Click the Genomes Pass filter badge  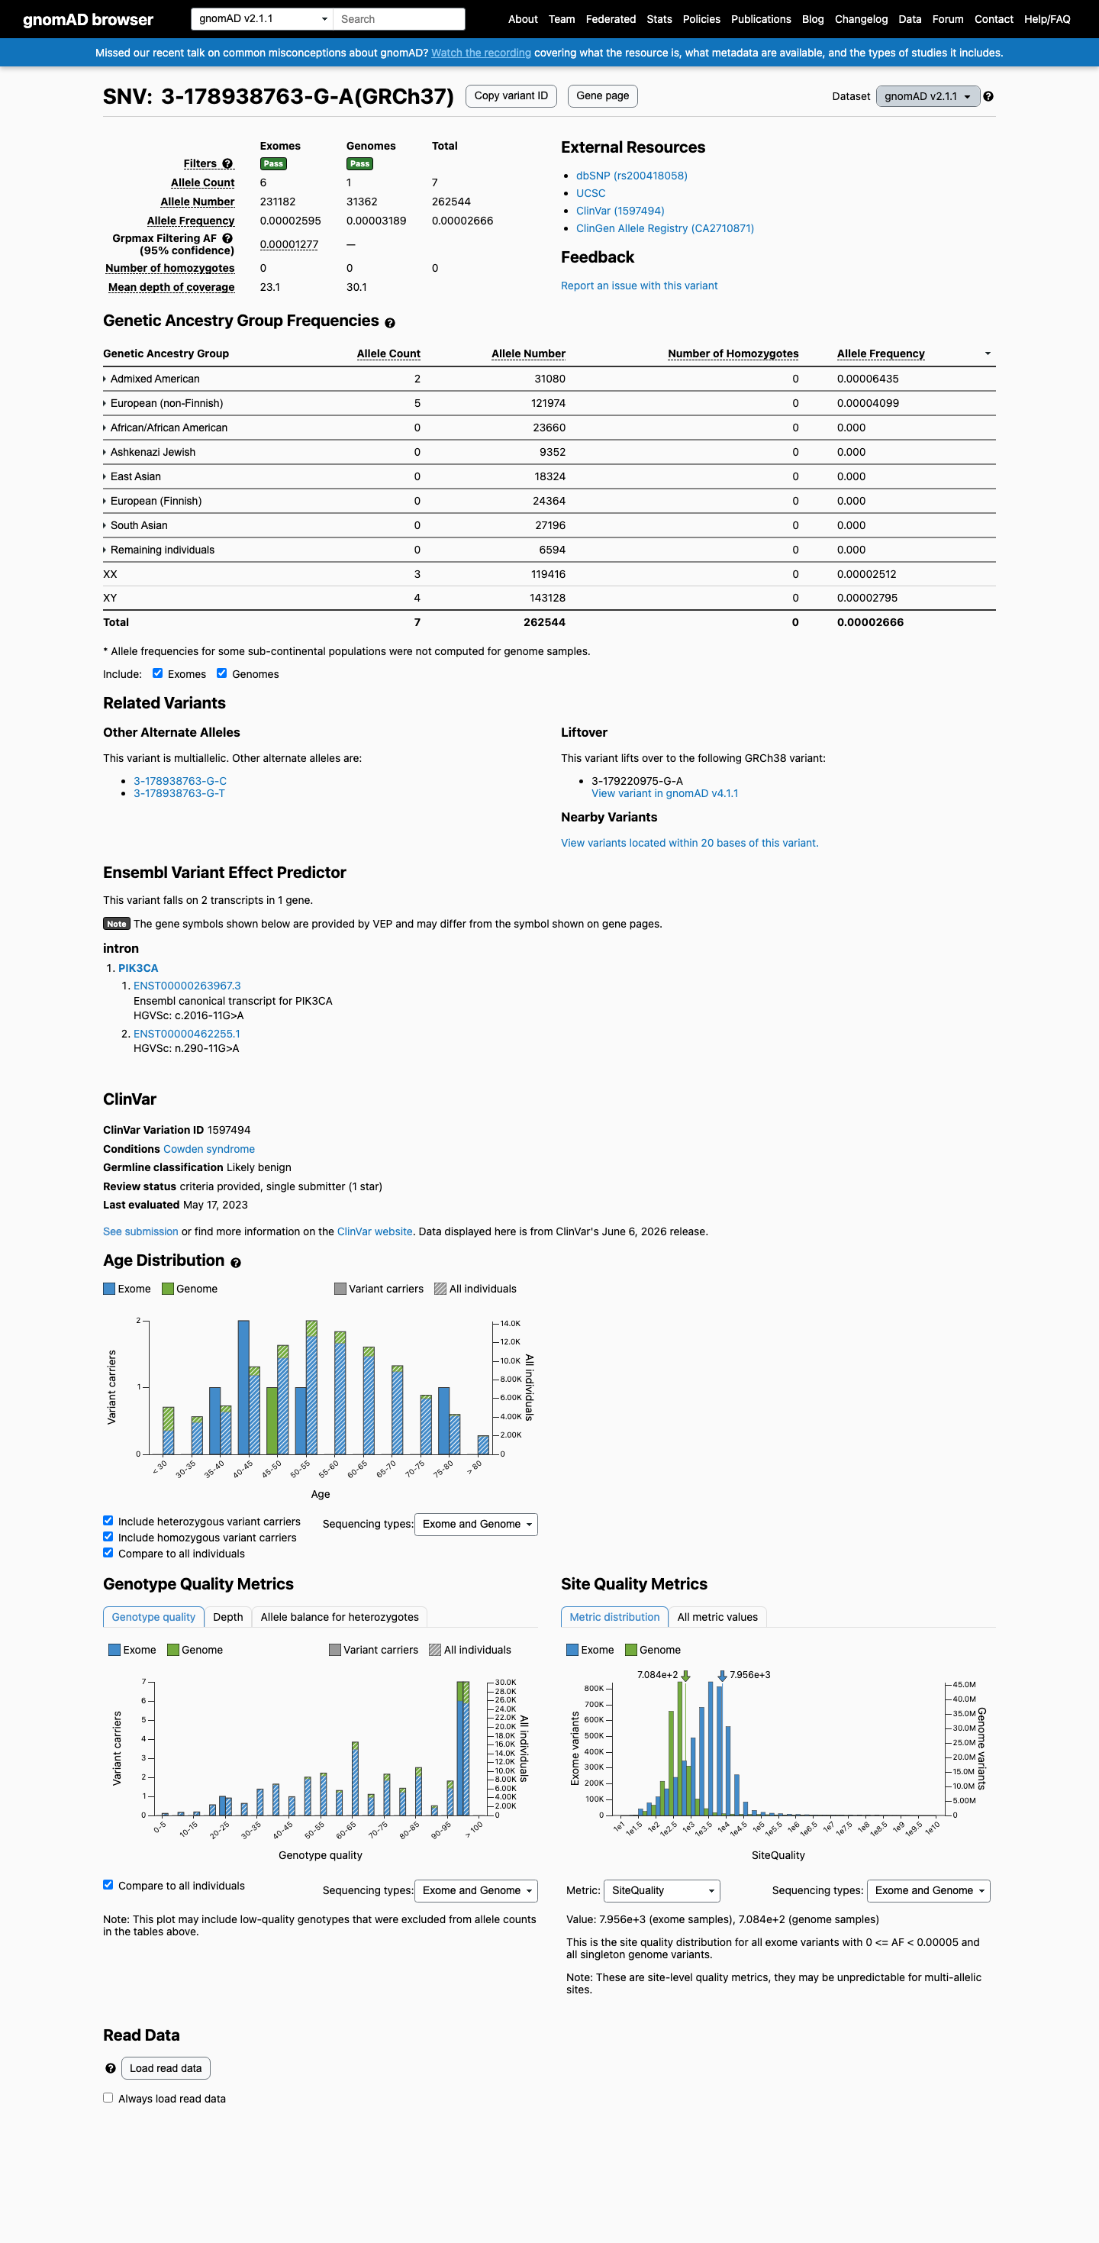coord(359,163)
